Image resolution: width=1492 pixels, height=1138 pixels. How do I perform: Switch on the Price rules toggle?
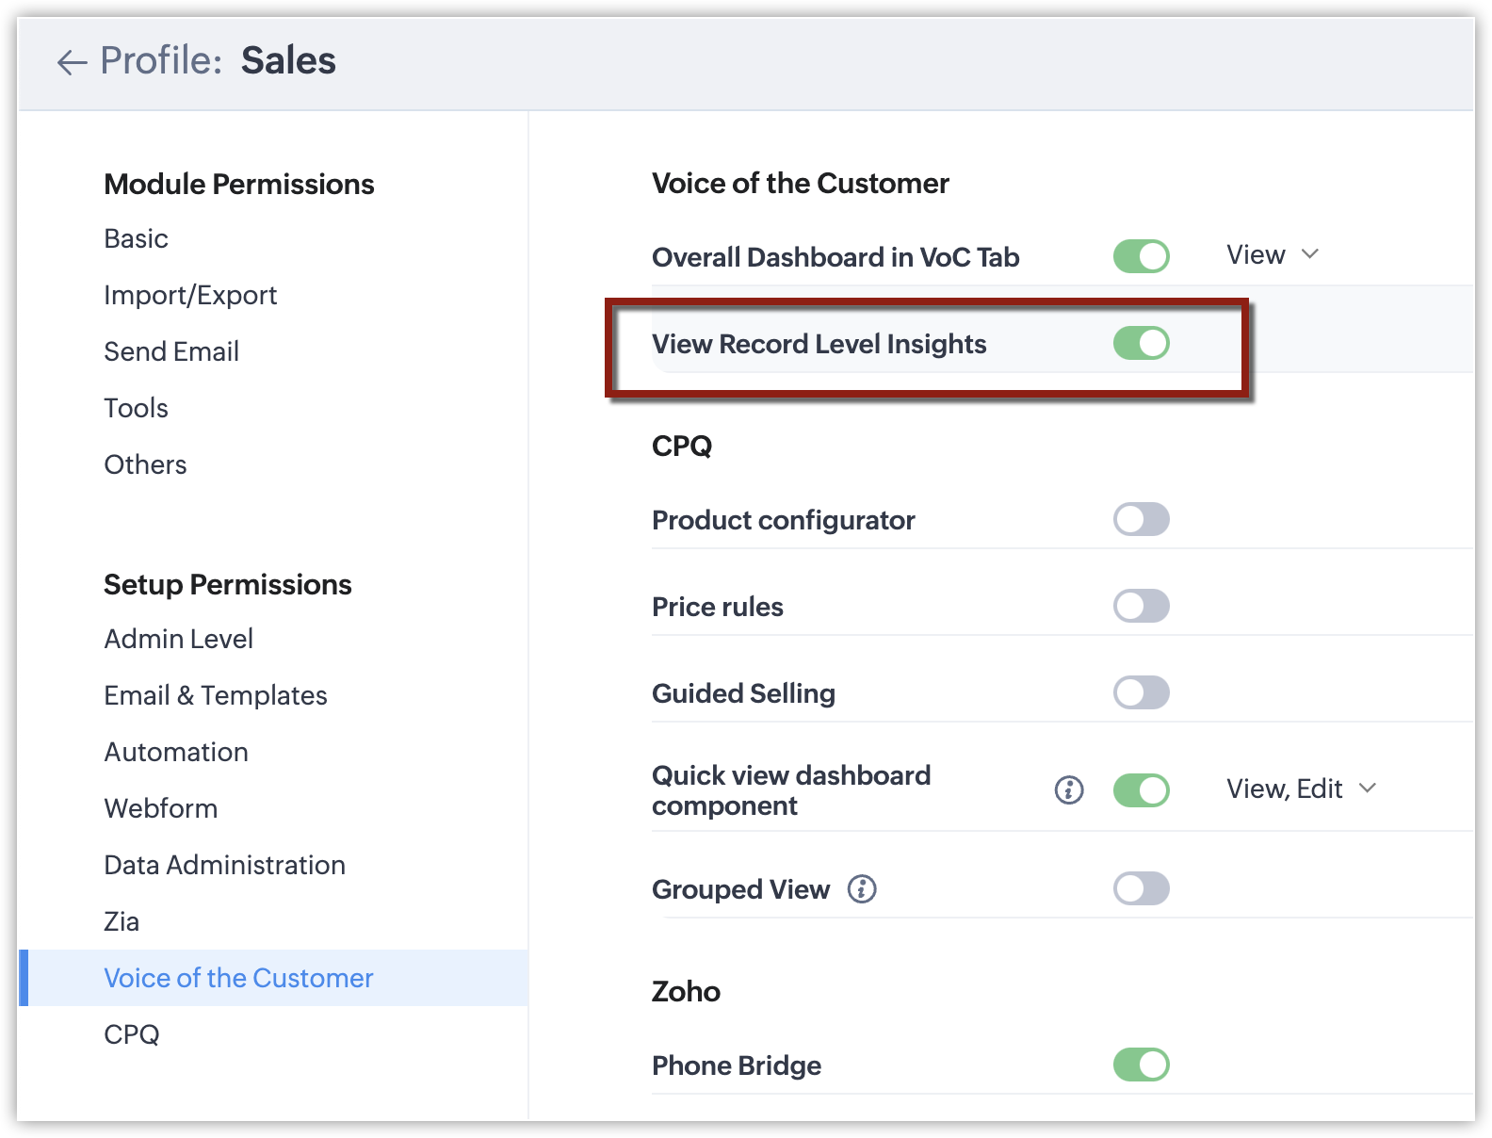coord(1141,606)
